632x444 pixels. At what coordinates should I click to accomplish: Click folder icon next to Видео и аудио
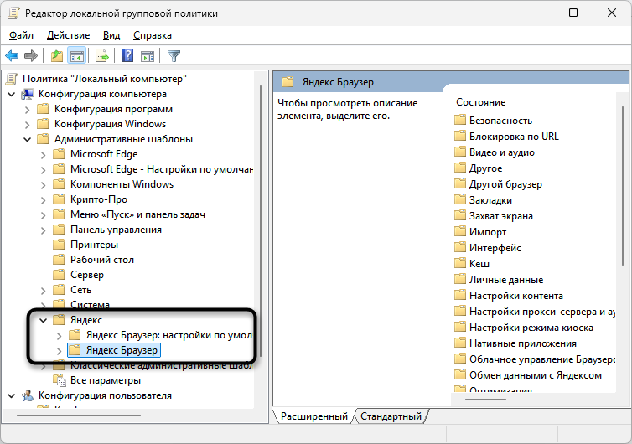tap(460, 152)
